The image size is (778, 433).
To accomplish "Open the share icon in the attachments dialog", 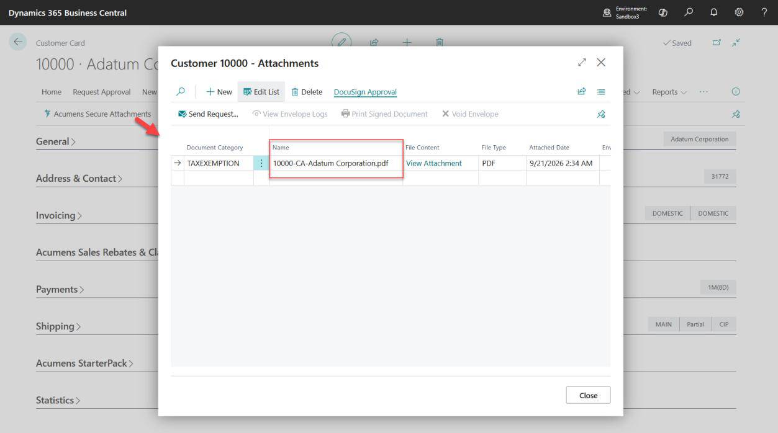I will click(582, 92).
